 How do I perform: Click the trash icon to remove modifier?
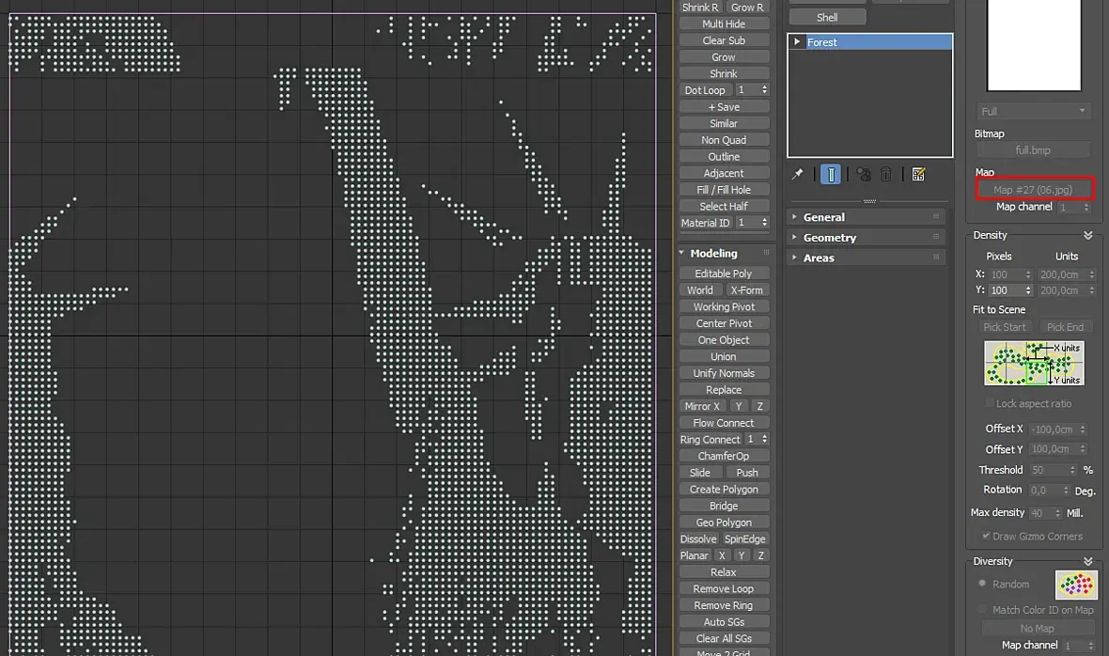[885, 174]
